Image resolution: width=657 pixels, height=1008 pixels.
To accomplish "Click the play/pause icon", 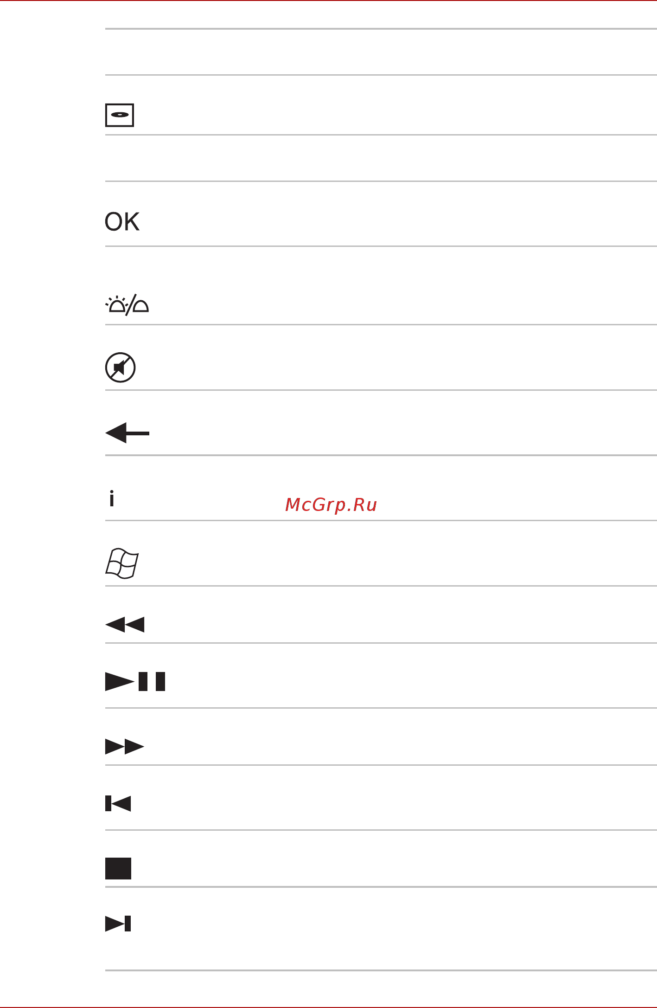I will tap(135, 681).
